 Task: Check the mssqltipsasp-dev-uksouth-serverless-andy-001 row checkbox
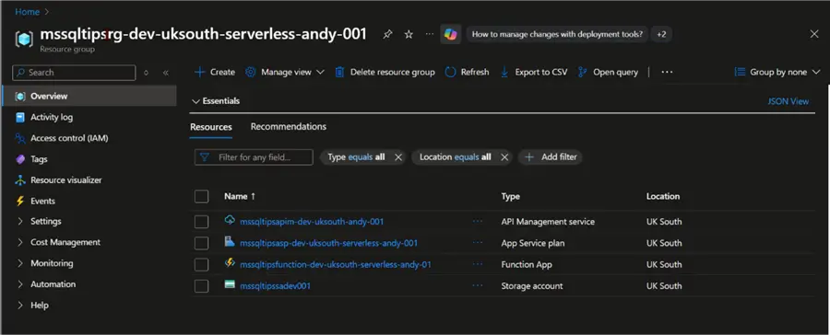(201, 243)
